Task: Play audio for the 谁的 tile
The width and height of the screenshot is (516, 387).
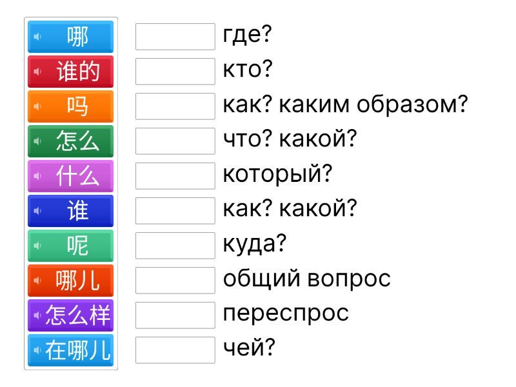Action: 37,72
